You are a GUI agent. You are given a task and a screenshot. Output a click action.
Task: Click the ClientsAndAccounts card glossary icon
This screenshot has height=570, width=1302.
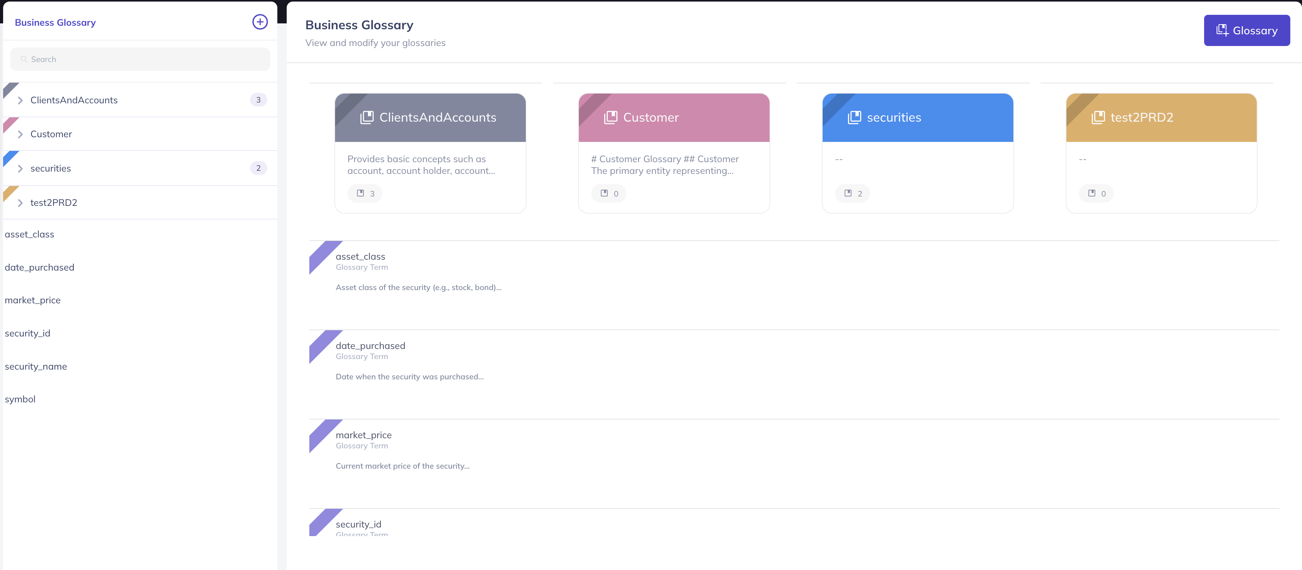pos(366,117)
